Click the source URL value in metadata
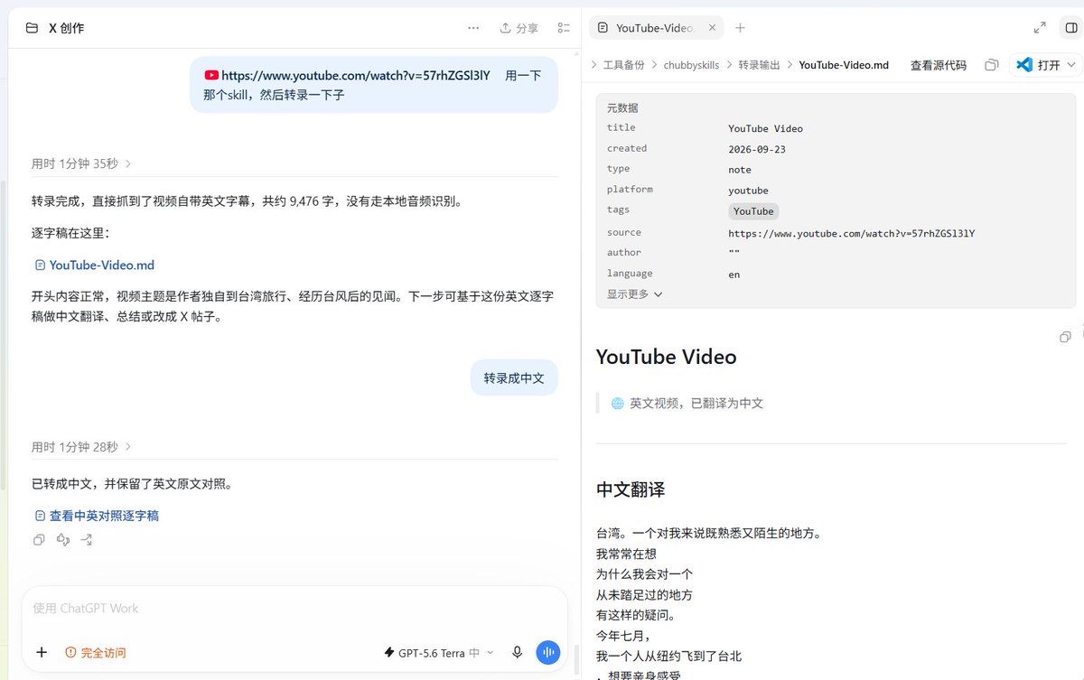Viewport: 1084px width, 680px height. pyautogui.click(x=851, y=233)
